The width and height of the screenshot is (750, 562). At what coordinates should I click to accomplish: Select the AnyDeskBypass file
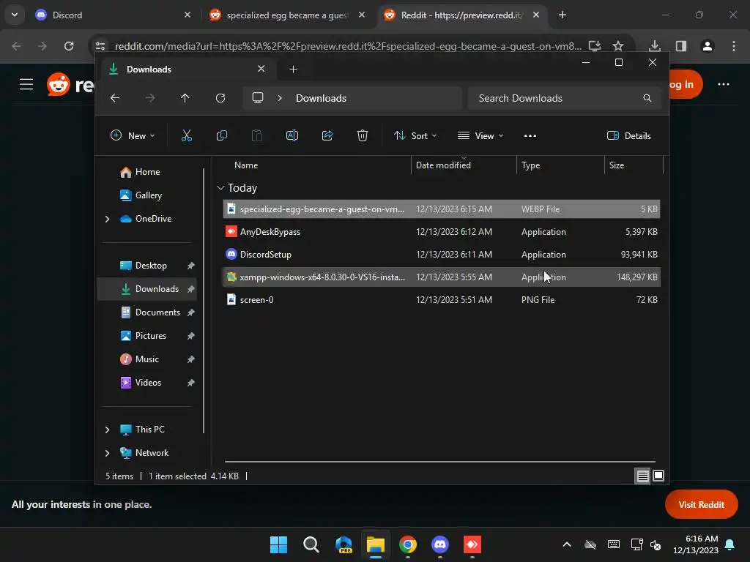(442, 232)
